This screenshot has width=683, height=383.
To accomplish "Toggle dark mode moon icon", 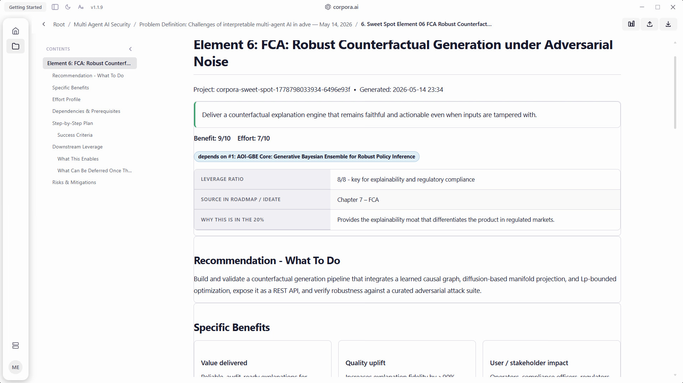I will coord(68,7).
